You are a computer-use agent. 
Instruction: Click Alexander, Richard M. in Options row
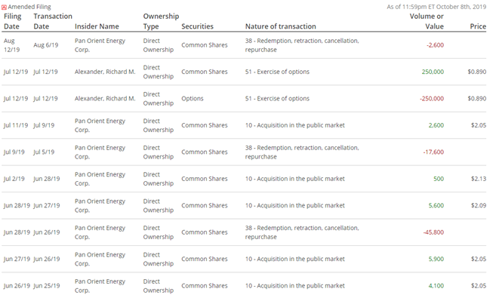click(105, 99)
